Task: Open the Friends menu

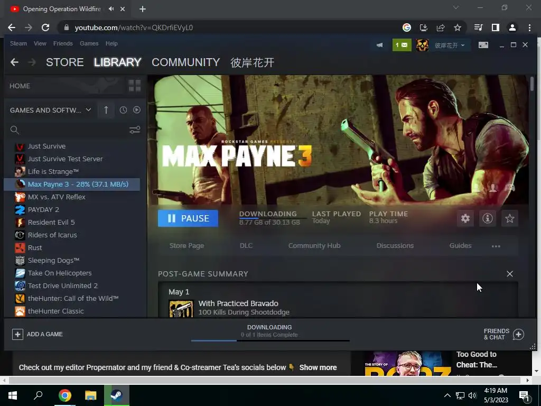Action: [x=63, y=43]
